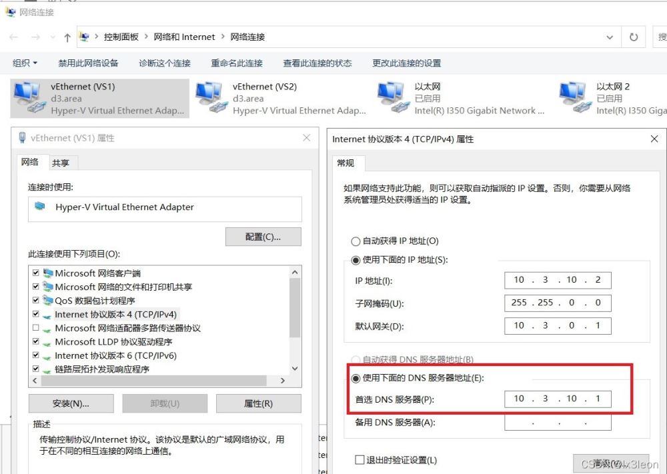Select the 以太网 2 adapter icon

tap(575, 97)
